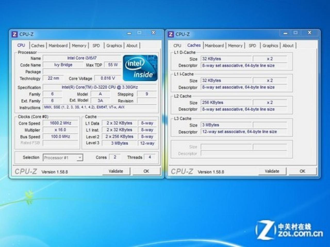Close the left CPU-Z window
The image size is (330, 247).
153,33
